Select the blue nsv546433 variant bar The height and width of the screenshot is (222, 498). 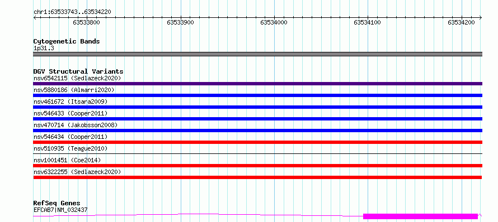tap(257, 119)
